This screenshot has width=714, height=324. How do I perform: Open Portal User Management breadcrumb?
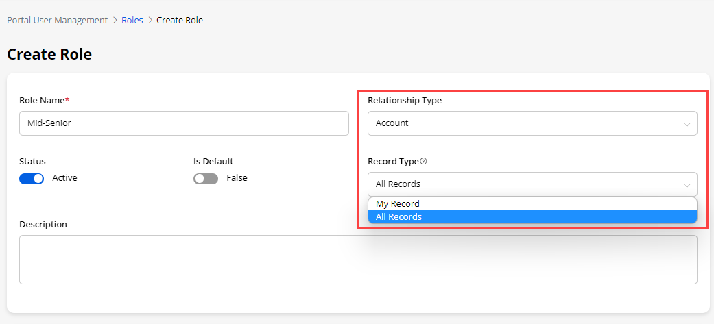(x=58, y=21)
